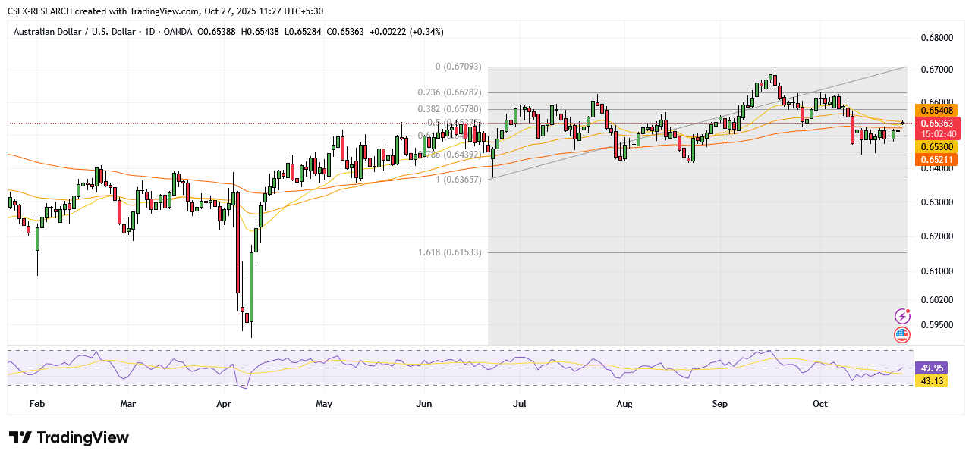The height and width of the screenshot is (460, 972).
Task: Select the Australian Dollar / U.S. Dollar symbol title
Action: pyautogui.click(x=74, y=32)
